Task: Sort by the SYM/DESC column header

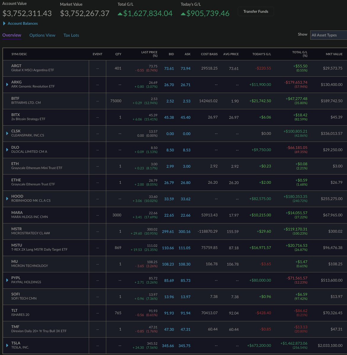Action: pos(19,54)
